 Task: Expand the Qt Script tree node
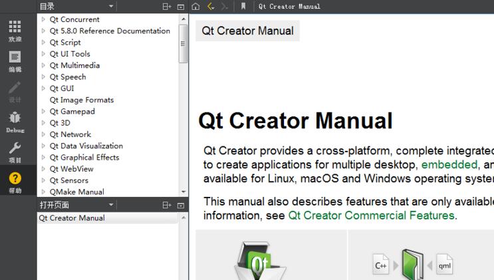tap(43, 43)
